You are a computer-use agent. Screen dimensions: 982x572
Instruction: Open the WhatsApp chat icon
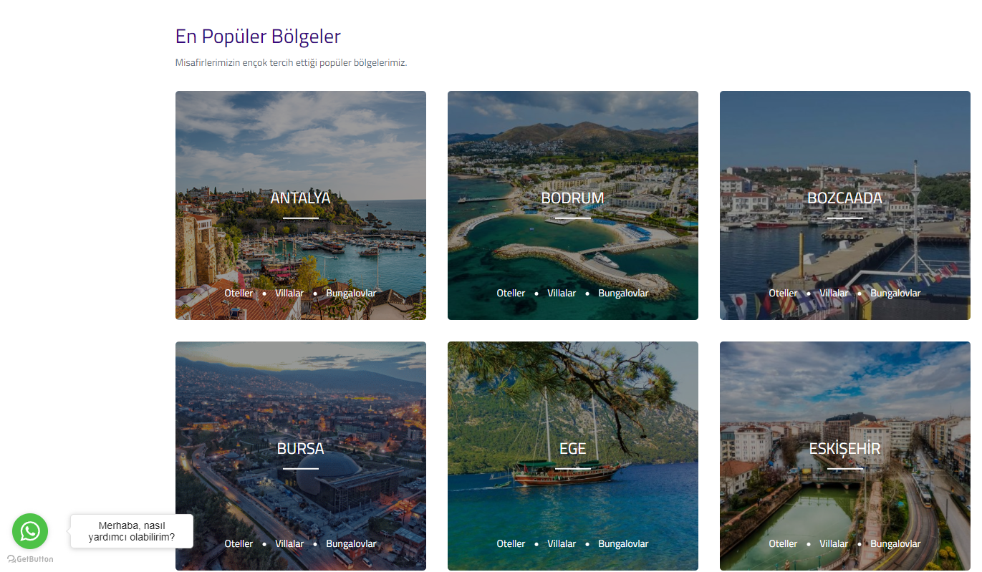[x=30, y=531]
